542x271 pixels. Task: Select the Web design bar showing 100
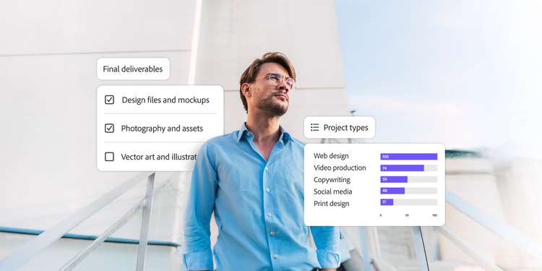point(408,157)
